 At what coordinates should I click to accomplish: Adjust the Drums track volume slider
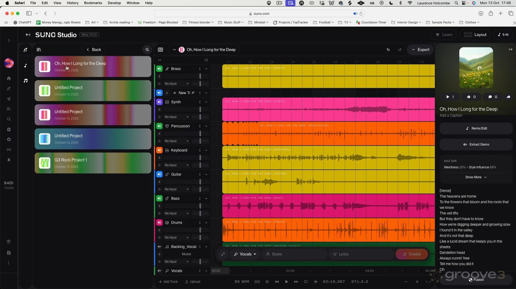[x=200, y=230]
